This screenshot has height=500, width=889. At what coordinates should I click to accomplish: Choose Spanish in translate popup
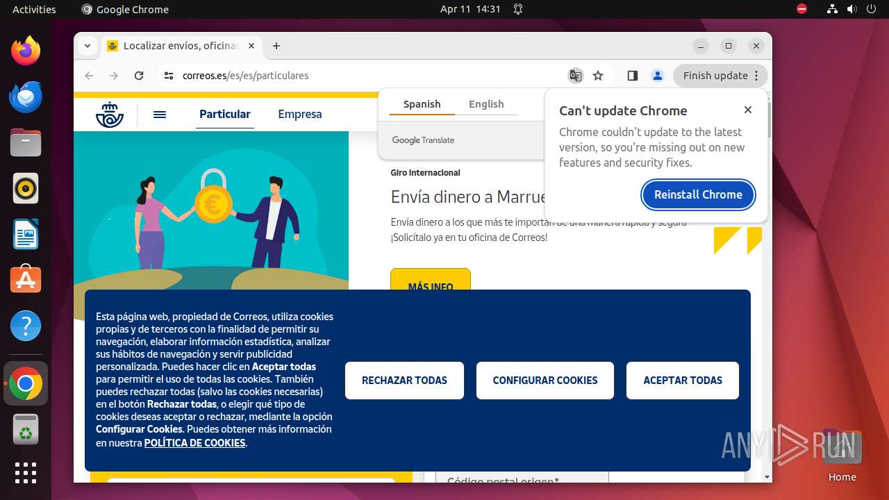[422, 104]
